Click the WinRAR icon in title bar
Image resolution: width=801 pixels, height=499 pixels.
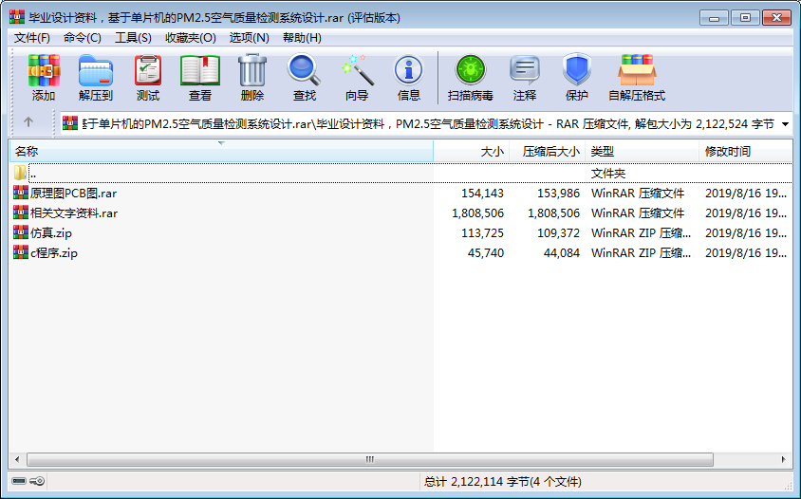17,17
